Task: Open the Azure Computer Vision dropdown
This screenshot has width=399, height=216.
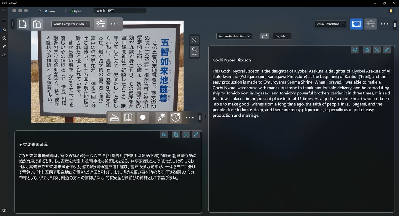Action: pos(71,24)
